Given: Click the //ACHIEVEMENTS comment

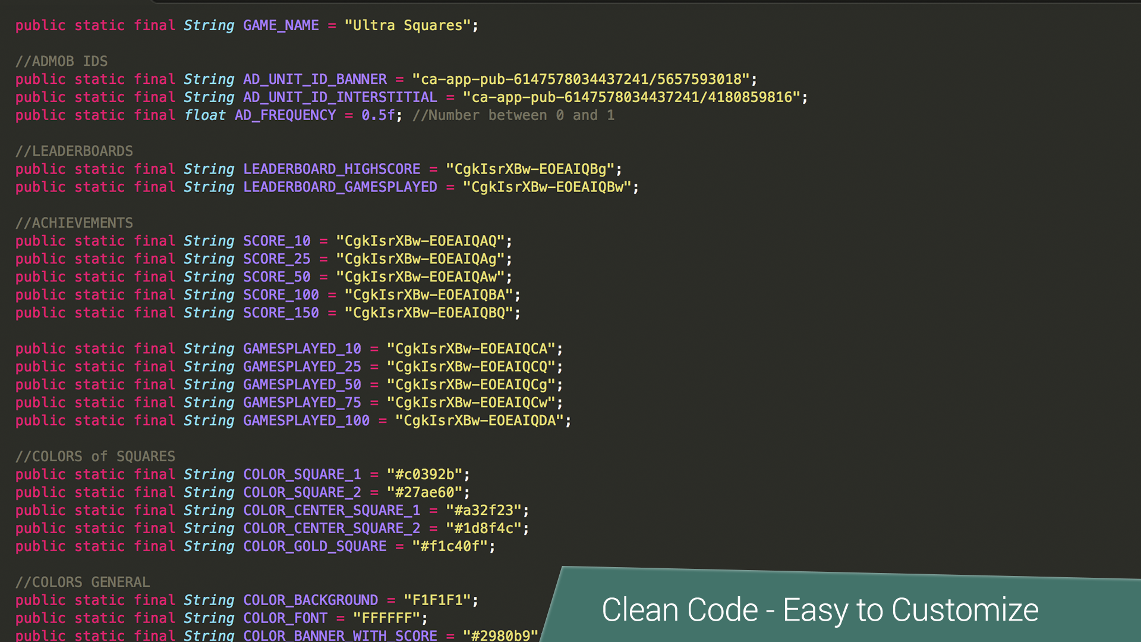Looking at the screenshot, I should [74, 223].
